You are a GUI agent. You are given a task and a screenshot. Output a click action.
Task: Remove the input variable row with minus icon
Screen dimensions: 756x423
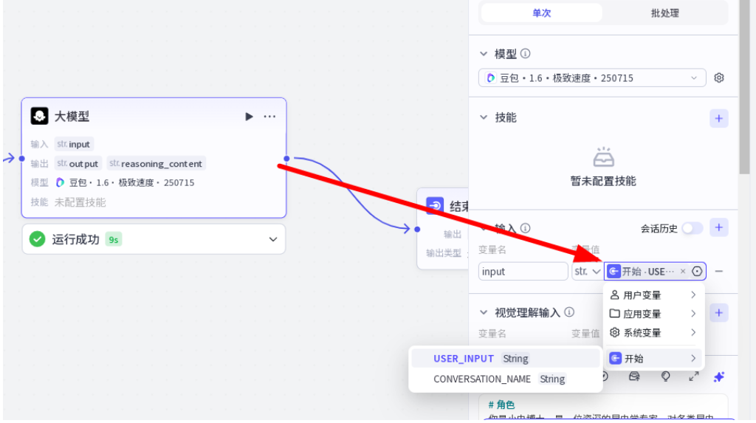click(719, 271)
